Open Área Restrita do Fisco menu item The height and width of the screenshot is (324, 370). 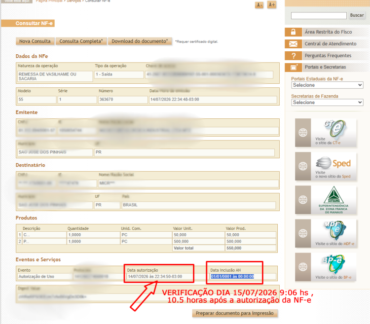click(x=328, y=32)
